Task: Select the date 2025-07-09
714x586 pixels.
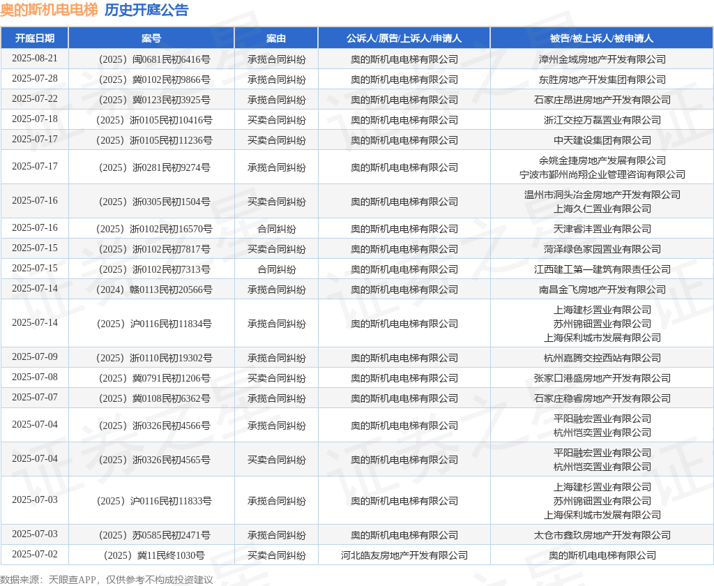Action: [35, 356]
